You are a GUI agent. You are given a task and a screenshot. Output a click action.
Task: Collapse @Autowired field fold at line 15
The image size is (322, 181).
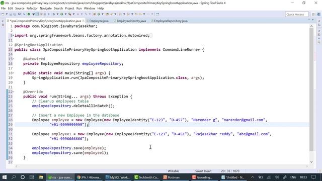click(14, 59)
